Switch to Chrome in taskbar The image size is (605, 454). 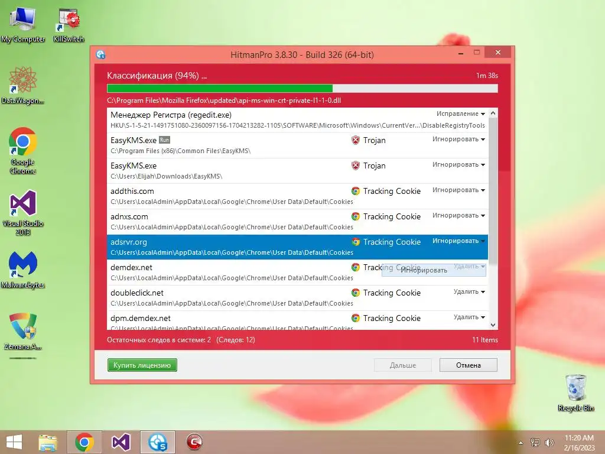(x=84, y=442)
